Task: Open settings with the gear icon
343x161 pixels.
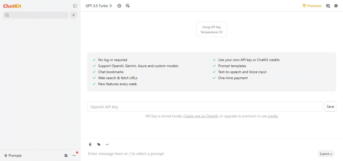Action: click(336, 6)
